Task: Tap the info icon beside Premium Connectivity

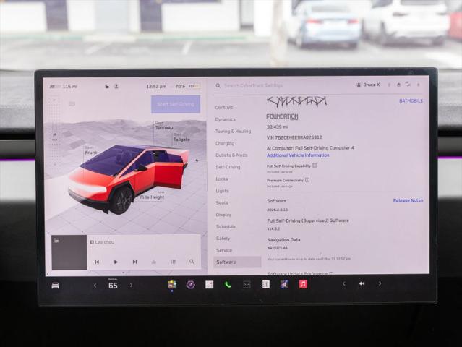Action: 307,180
